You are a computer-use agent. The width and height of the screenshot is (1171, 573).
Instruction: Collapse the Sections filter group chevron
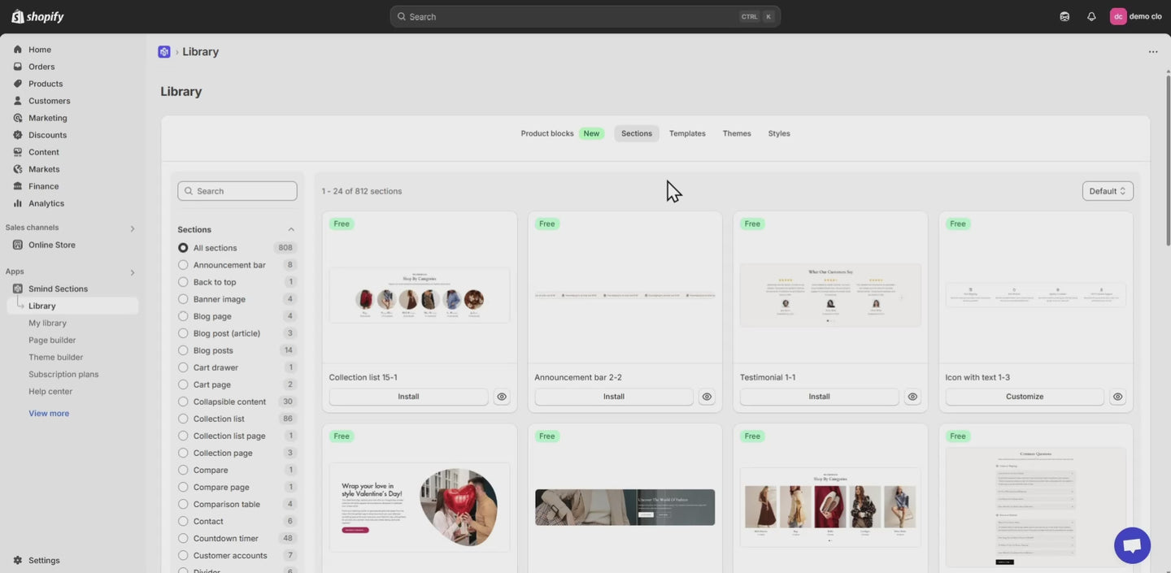pos(291,229)
